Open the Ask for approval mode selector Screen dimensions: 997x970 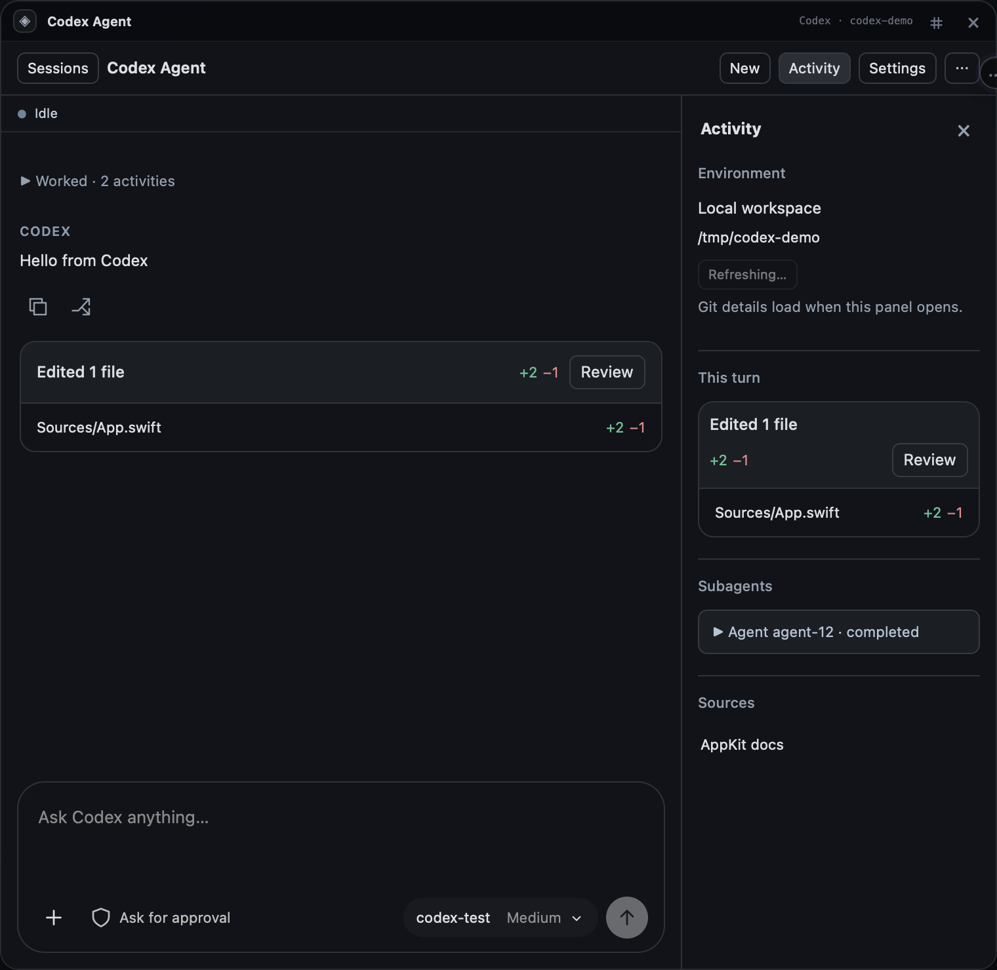(x=161, y=918)
